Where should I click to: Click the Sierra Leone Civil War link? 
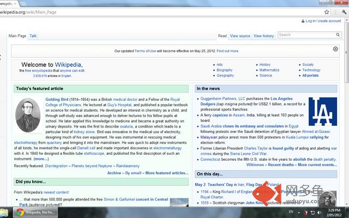pyautogui.click(x=248, y=154)
